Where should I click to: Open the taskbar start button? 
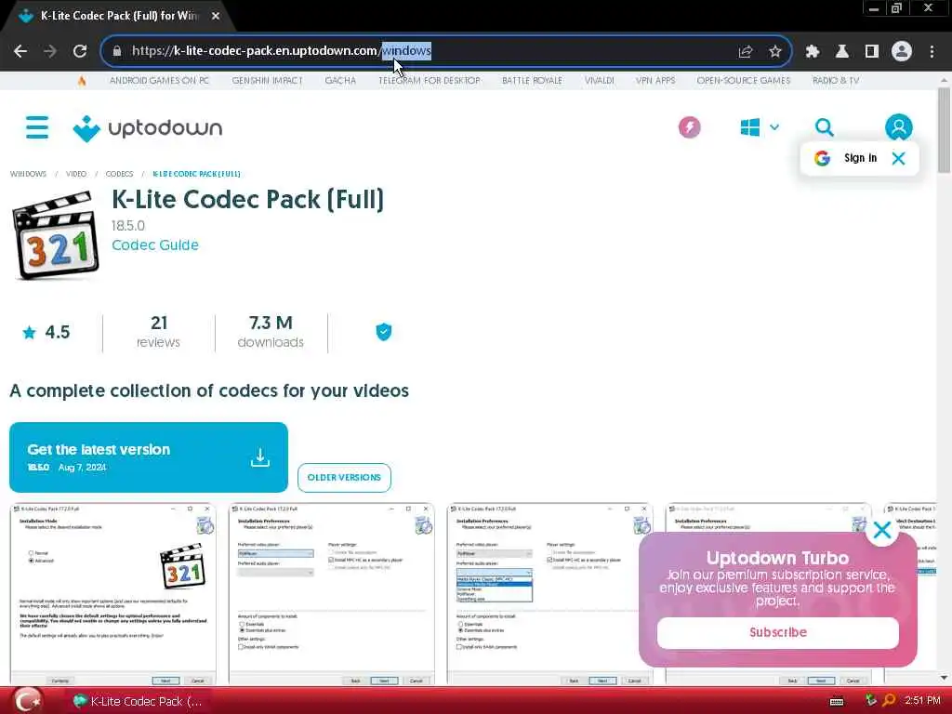pyautogui.click(x=27, y=701)
